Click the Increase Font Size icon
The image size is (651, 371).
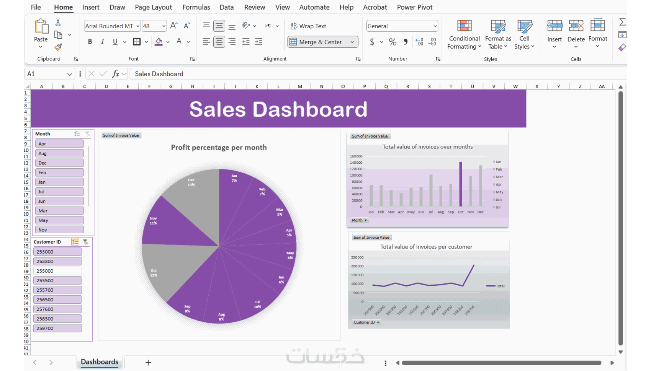click(x=174, y=26)
